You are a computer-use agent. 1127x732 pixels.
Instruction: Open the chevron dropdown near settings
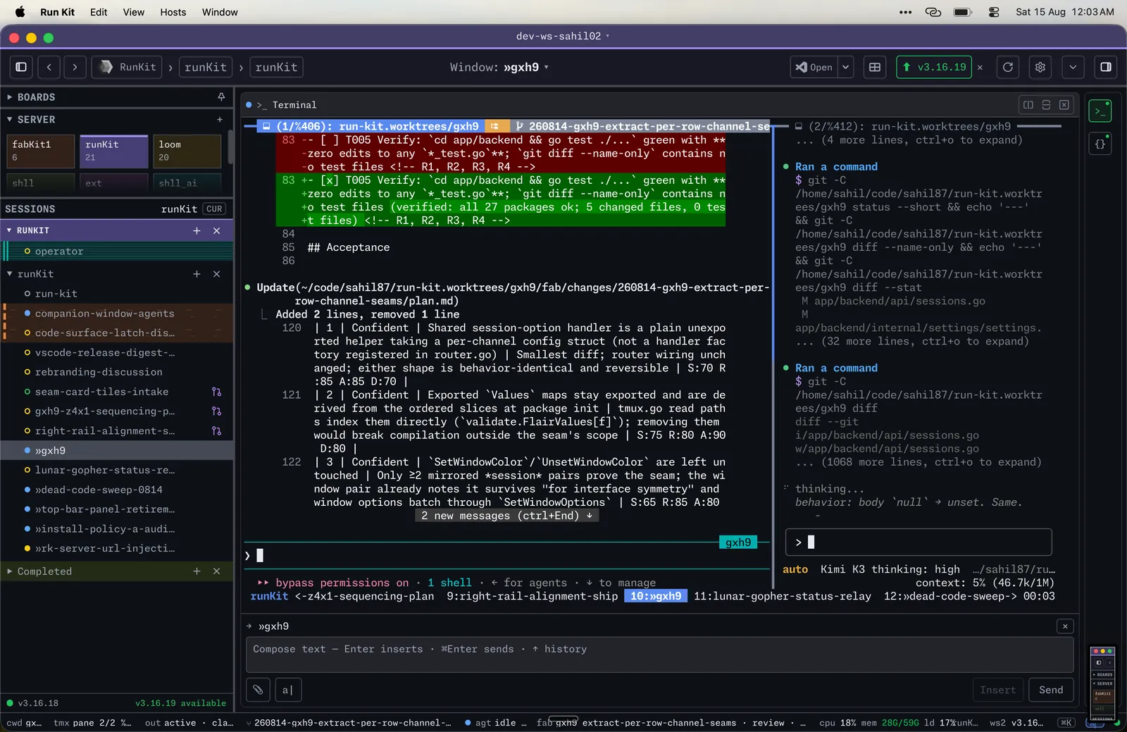1073,67
